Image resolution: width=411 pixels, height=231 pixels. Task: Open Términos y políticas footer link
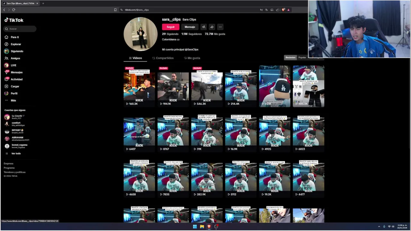pyautogui.click(x=14, y=172)
